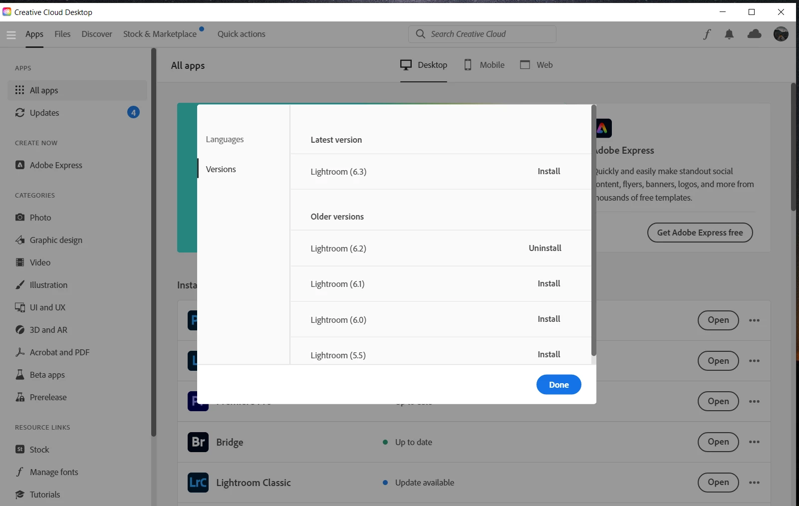Select the Graphic design category icon
Screen dimensions: 799x506
point(19,240)
